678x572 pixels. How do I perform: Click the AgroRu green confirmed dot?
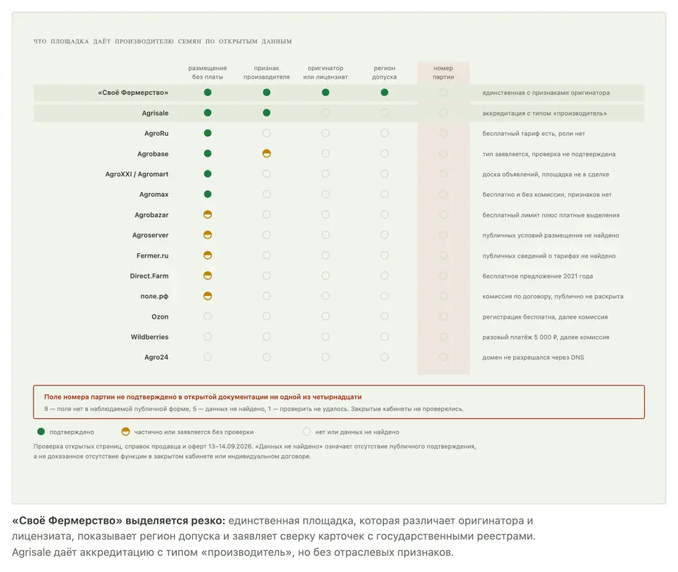click(208, 133)
